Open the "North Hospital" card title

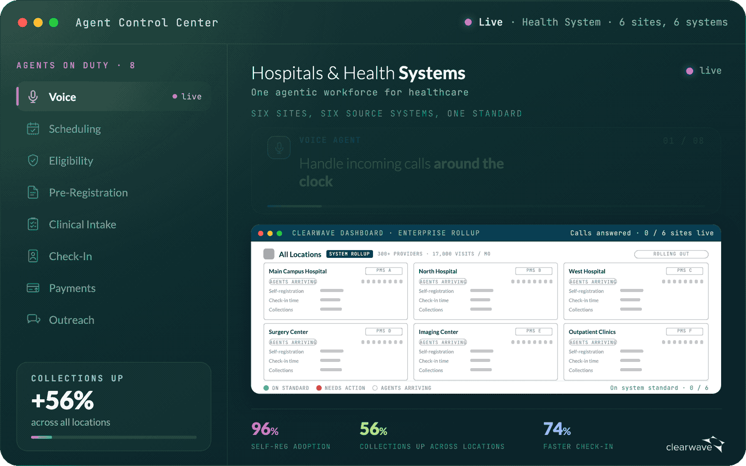tap(438, 271)
